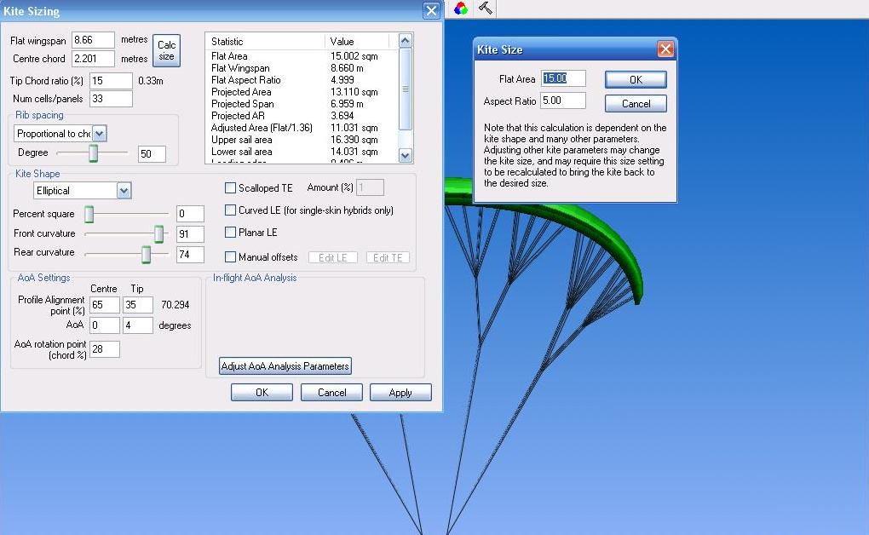Click the Statistic column header

266,41
